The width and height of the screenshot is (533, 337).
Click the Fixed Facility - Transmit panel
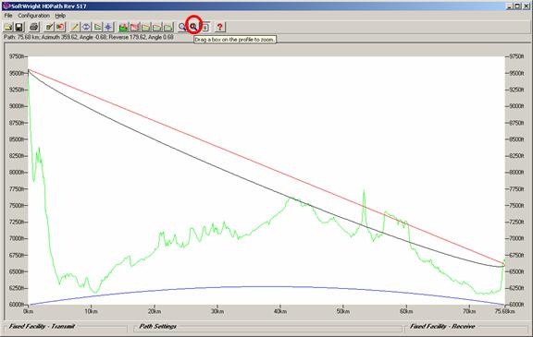pyautogui.click(x=66, y=327)
